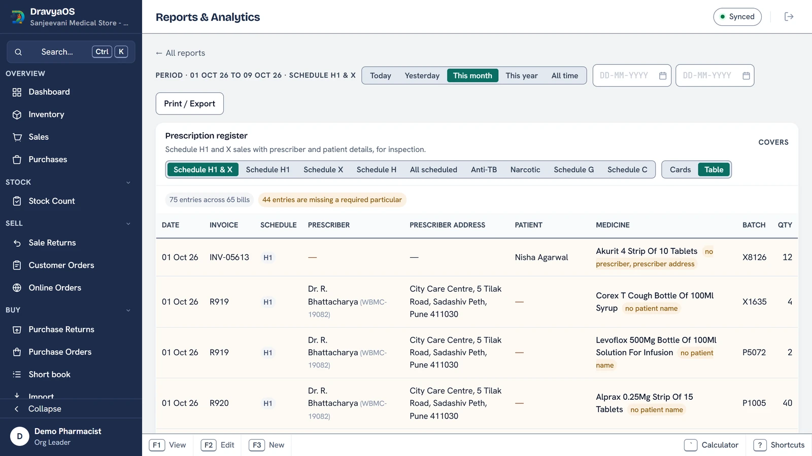Click the search magnifier icon
The width and height of the screenshot is (812, 456).
pos(18,52)
